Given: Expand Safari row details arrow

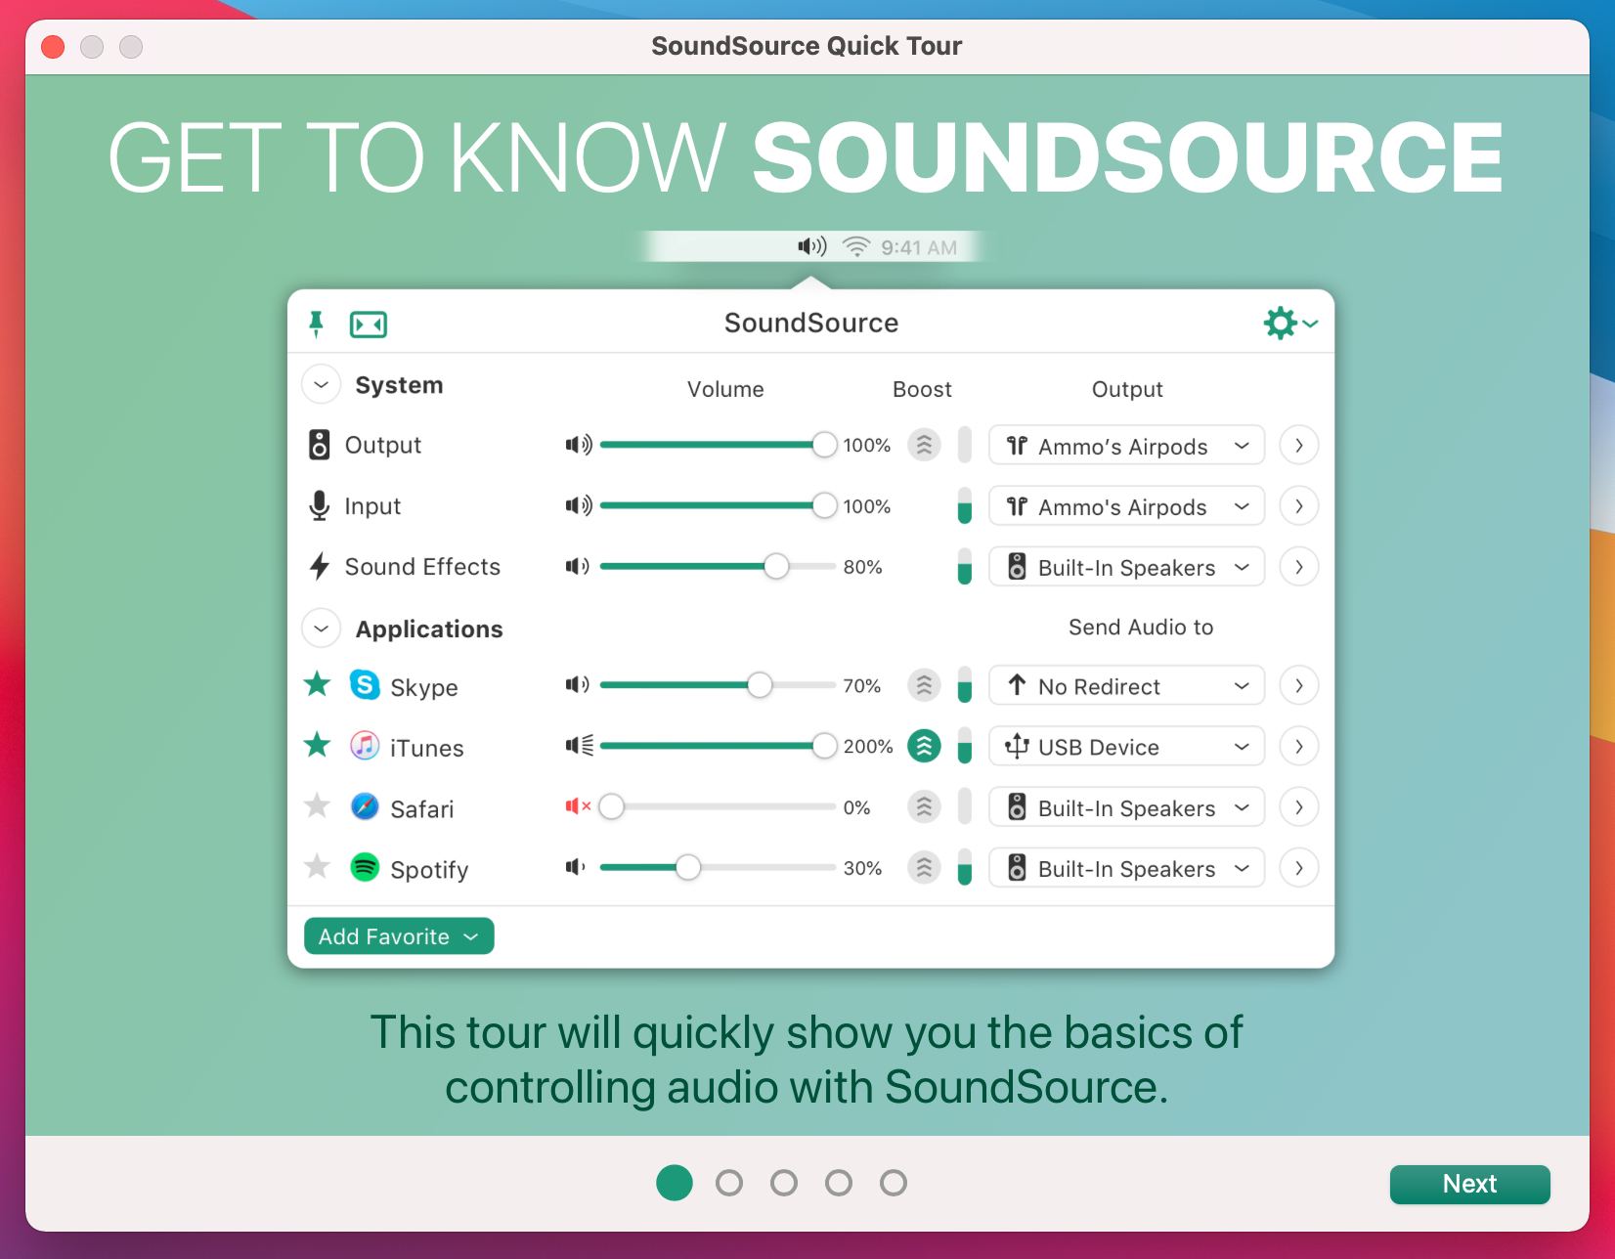Looking at the screenshot, I should [x=1299, y=806].
